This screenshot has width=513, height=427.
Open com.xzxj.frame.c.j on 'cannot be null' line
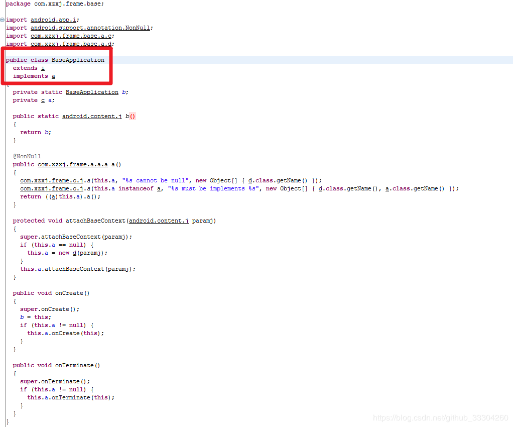[51, 180]
